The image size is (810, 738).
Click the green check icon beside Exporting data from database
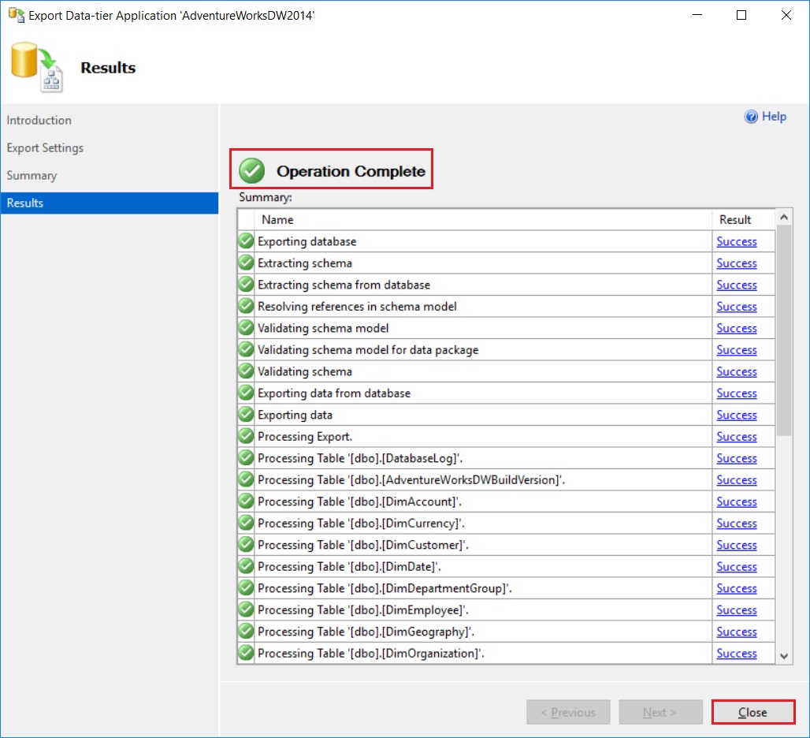click(x=247, y=393)
